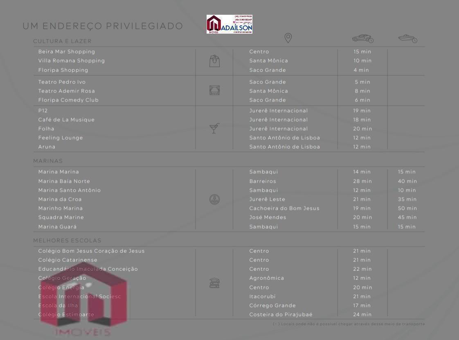Click 'Agronômica' location cell

pos(267,278)
